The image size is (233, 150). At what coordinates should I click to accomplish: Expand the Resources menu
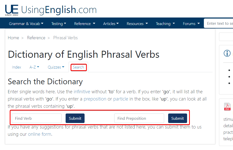[137, 23]
